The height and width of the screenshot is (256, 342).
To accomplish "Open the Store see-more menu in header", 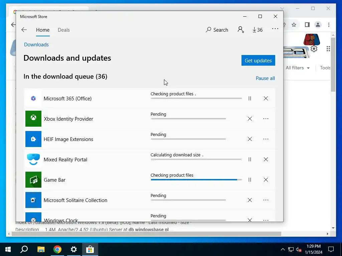I will point(275,29).
